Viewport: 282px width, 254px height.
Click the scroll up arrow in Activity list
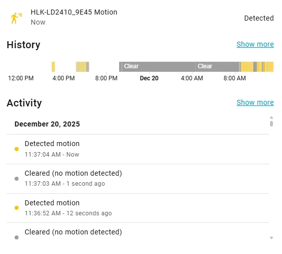click(x=271, y=117)
